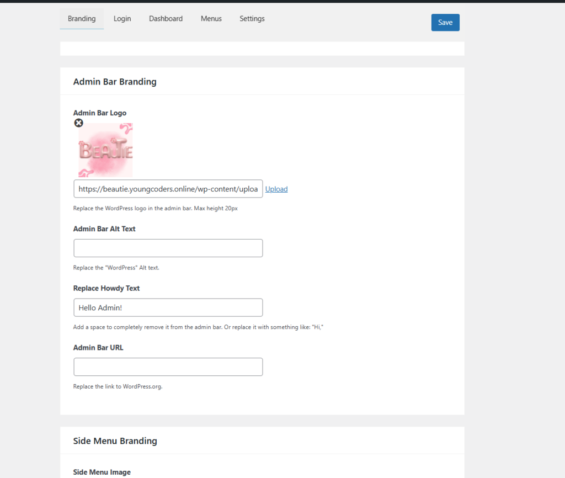Click the Beautie logo preview thumbnail
This screenshot has width=565, height=478.
click(x=105, y=150)
